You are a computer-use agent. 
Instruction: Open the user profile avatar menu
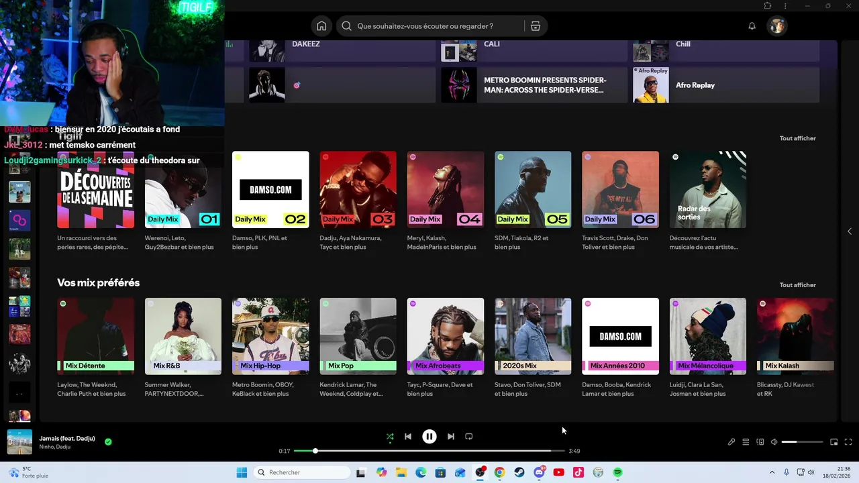[x=776, y=26]
